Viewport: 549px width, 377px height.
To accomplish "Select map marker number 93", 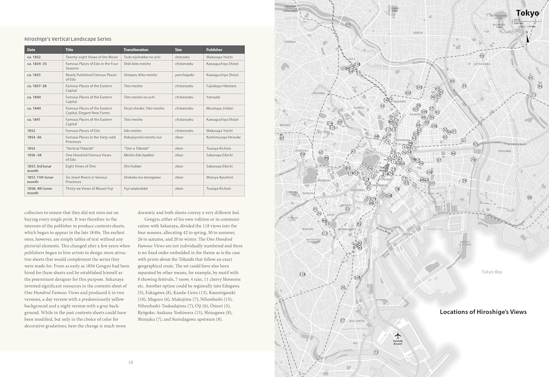I will [x=482, y=56].
